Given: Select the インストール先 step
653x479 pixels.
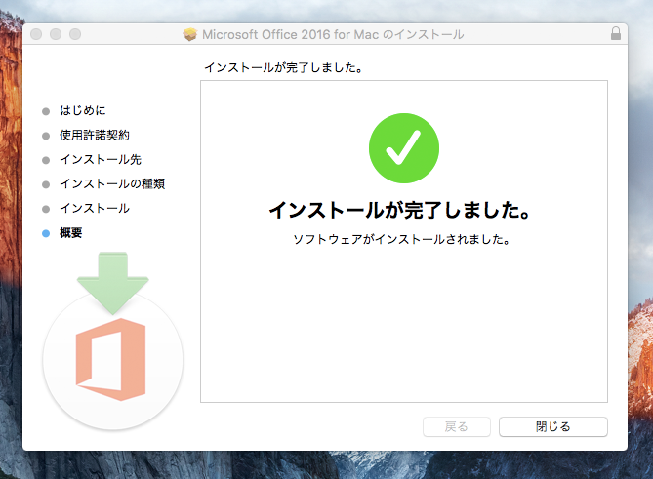Looking at the screenshot, I should coord(101,159).
